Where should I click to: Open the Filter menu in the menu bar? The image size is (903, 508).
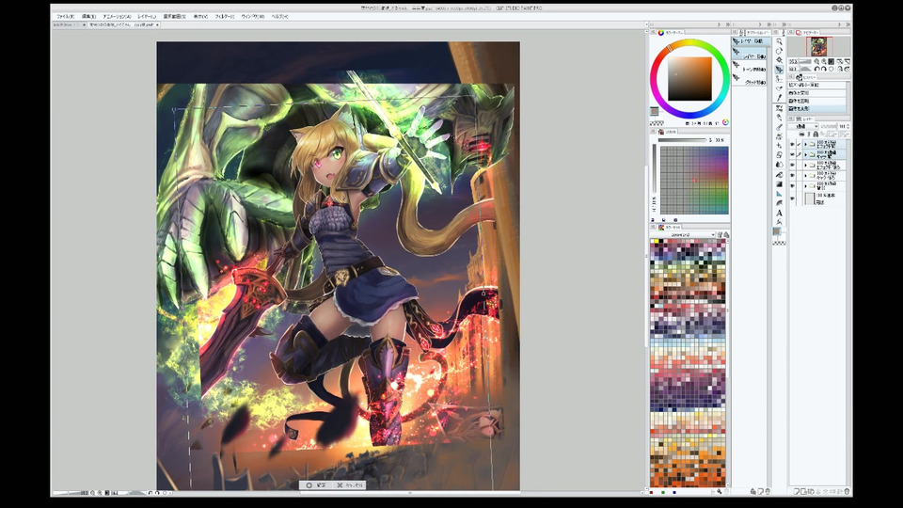coord(224,16)
